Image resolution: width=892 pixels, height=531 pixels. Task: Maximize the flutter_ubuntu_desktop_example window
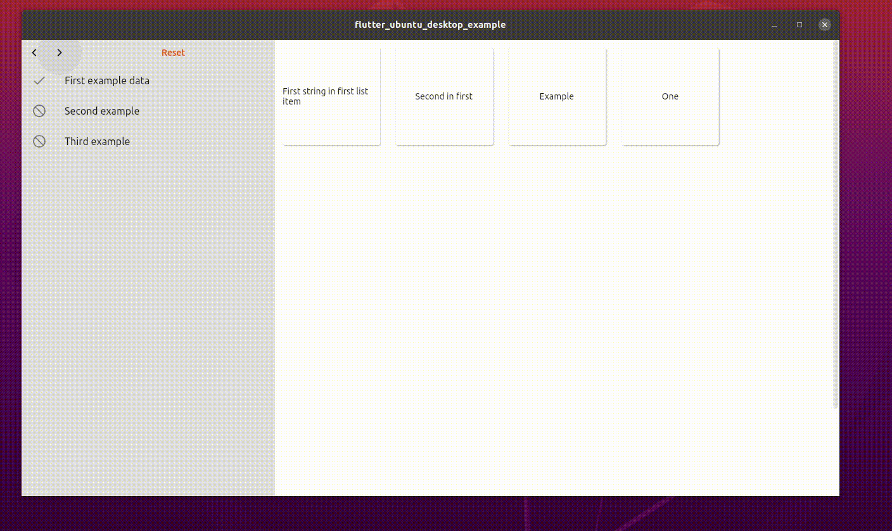[800, 25]
